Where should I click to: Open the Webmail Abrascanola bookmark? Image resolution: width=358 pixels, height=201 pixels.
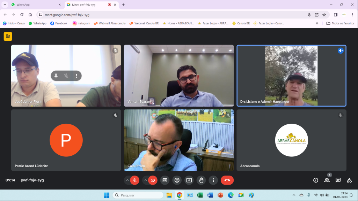coord(110,23)
